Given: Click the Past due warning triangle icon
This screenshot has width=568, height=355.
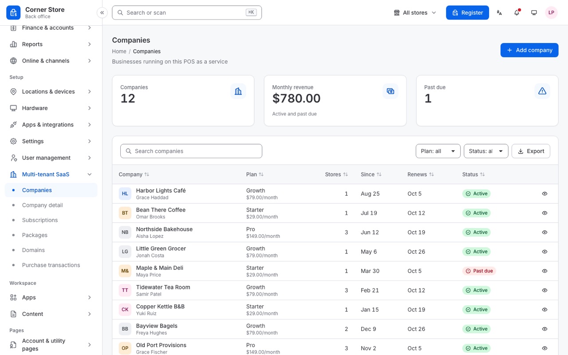Looking at the screenshot, I should click(x=542, y=91).
